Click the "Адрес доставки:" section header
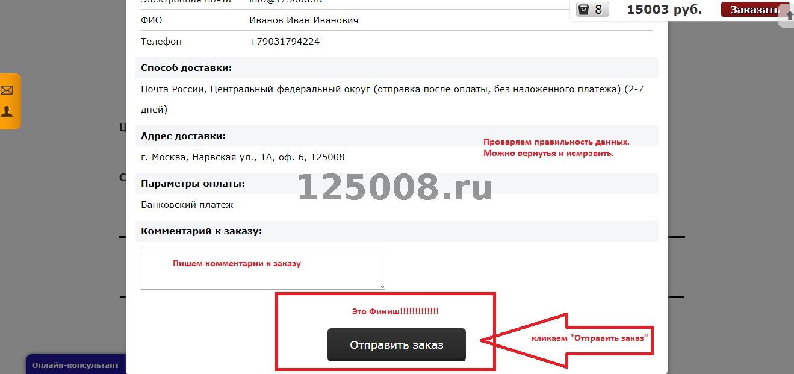Screen dimensions: 794x374 (x=183, y=136)
